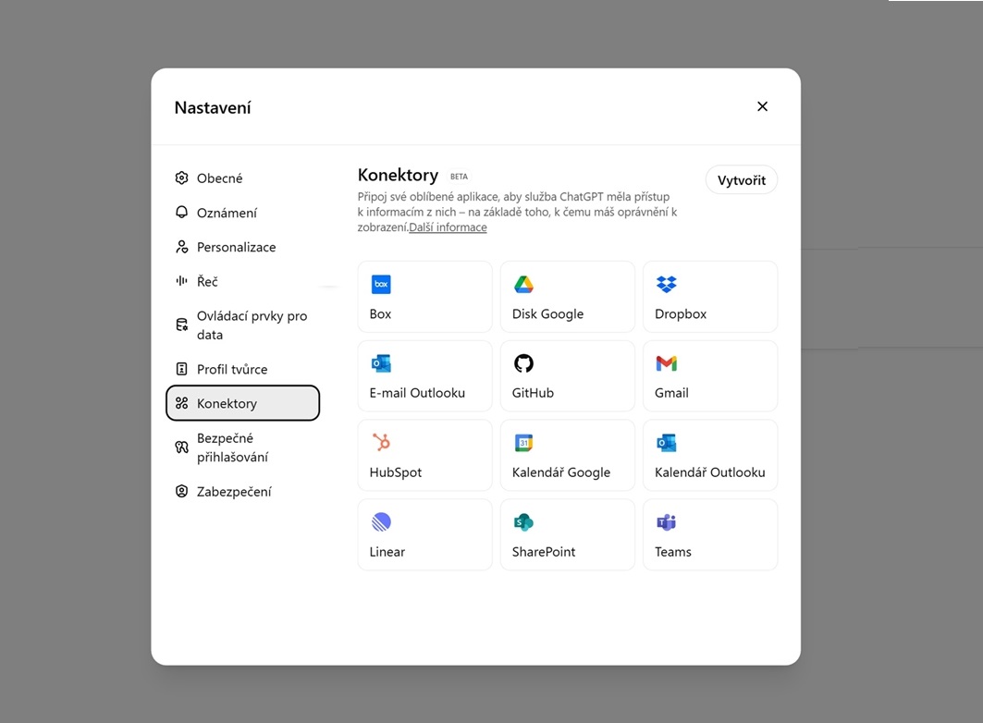The height and width of the screenshot is (723, 983).
Task: Click the waveform icon beside Řeč
Action: click(182, 281)
